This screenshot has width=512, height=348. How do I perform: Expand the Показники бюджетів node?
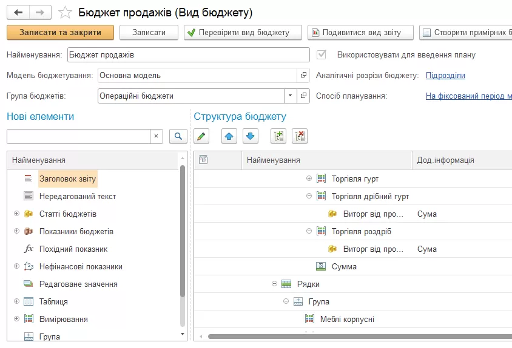16,231
